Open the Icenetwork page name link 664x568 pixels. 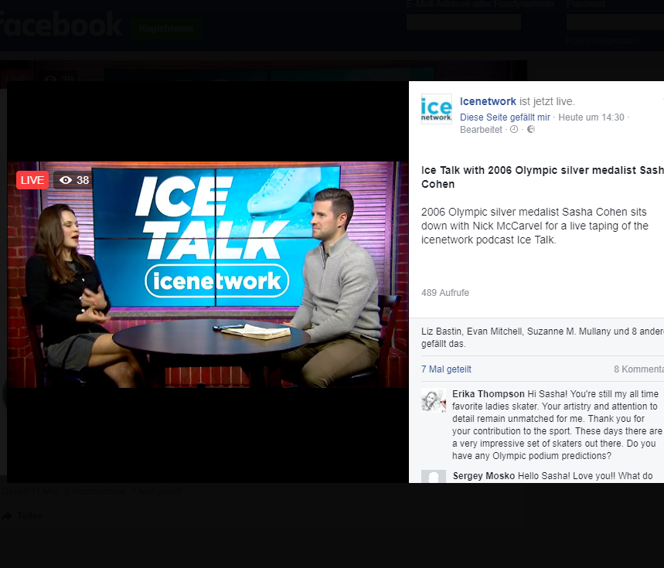(488, 101)
